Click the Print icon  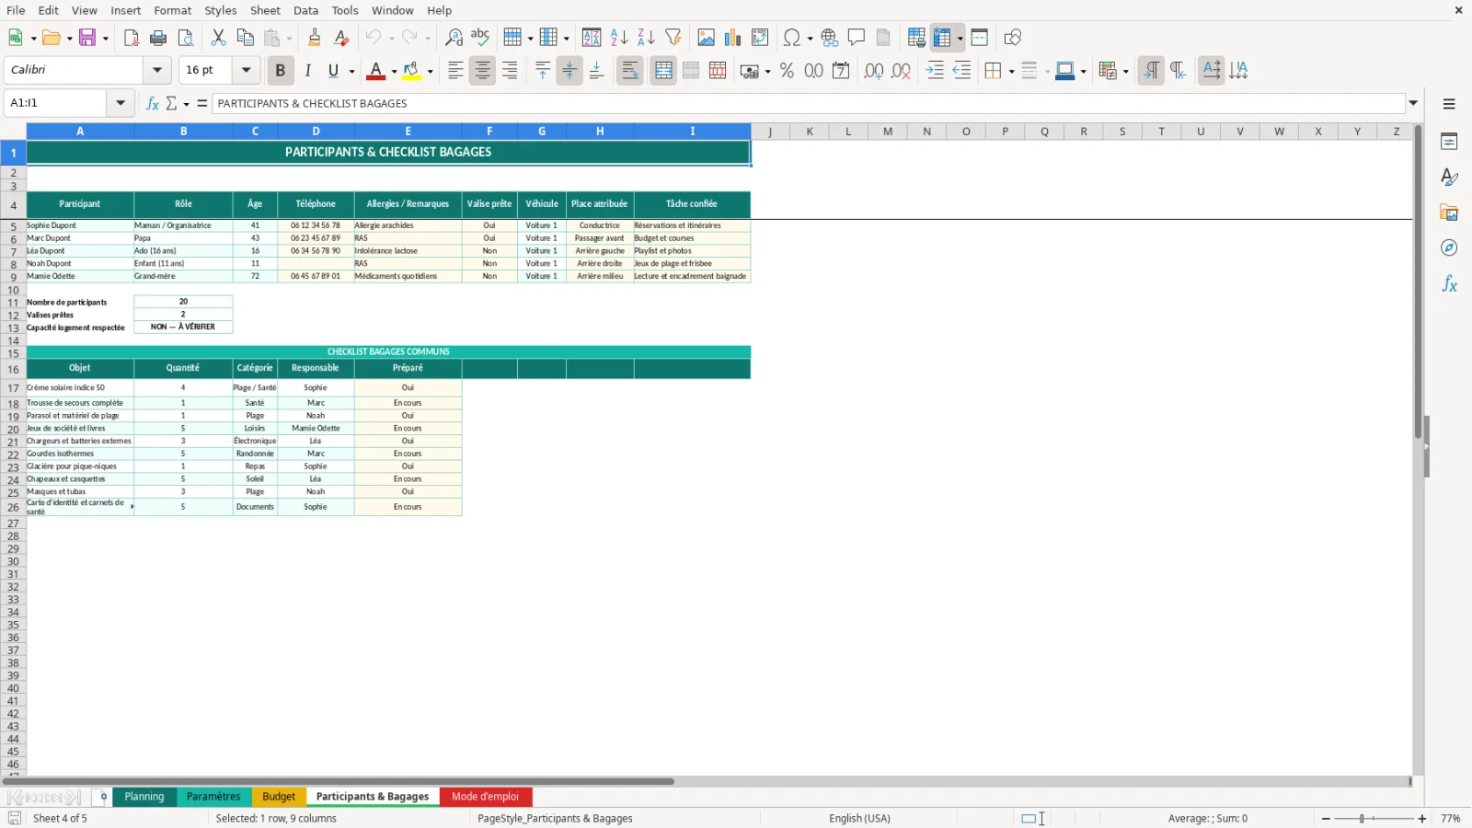tap(158, 38)
